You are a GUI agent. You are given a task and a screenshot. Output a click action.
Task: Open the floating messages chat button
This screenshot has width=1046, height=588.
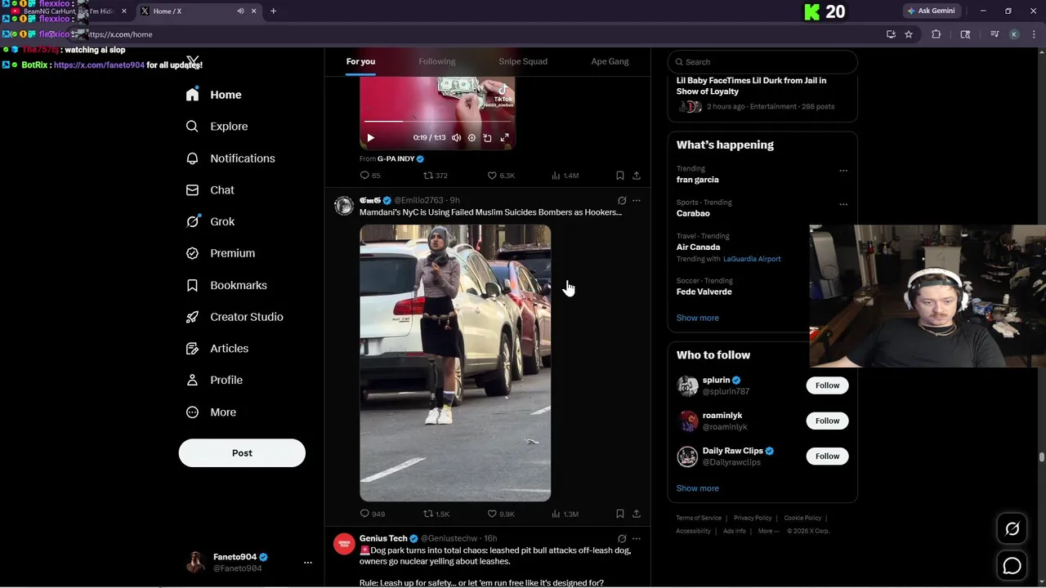[x=1012, y=565]
